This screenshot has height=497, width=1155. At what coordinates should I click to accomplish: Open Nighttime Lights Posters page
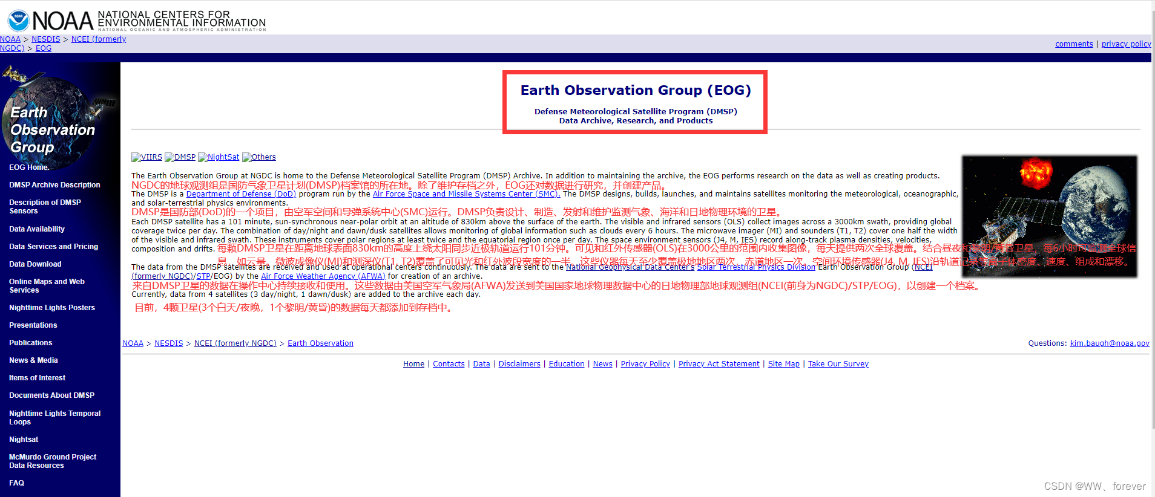pos(52,308)
